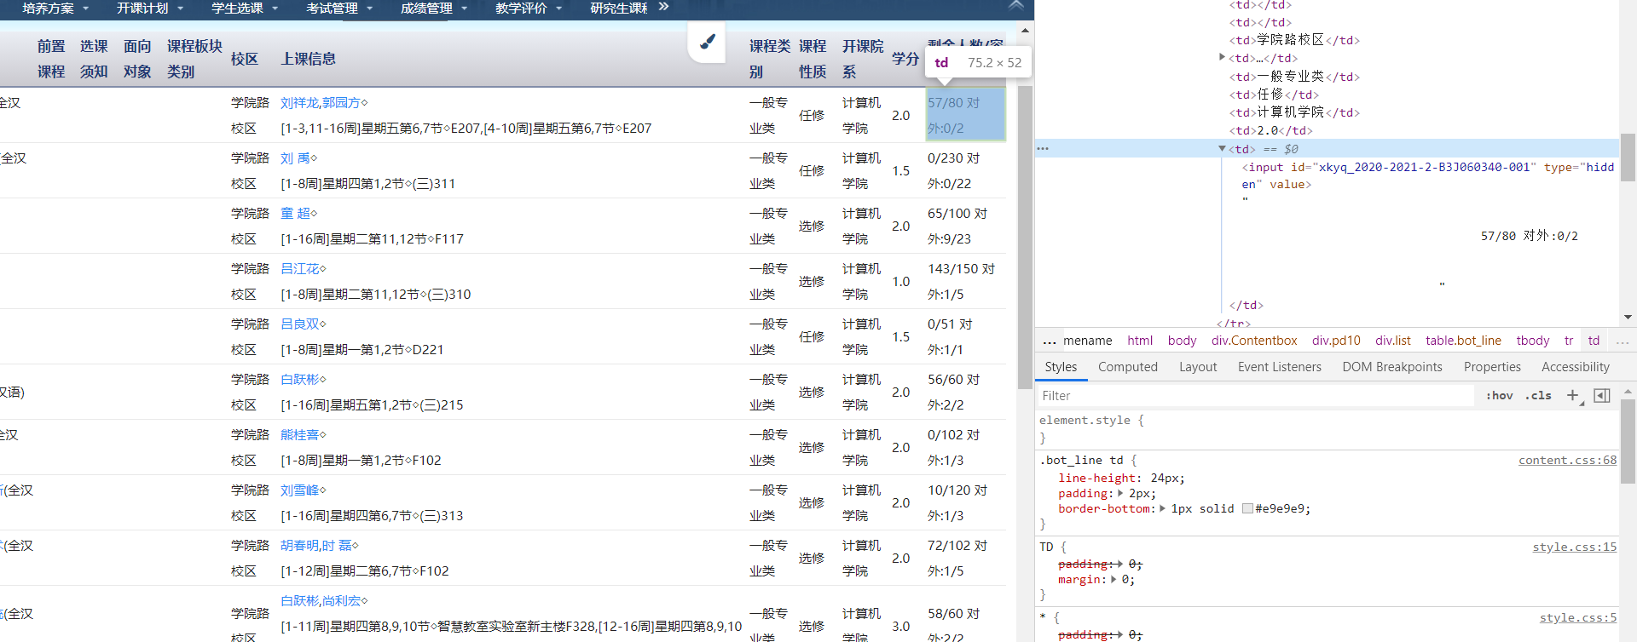
Task: Select tbody breadcrumb
Action: coord(1532,341)
